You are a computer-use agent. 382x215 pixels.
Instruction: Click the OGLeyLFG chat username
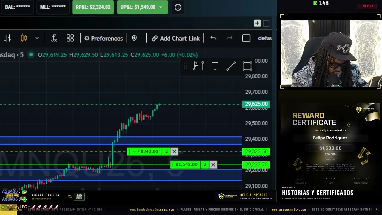click(17, 207)
